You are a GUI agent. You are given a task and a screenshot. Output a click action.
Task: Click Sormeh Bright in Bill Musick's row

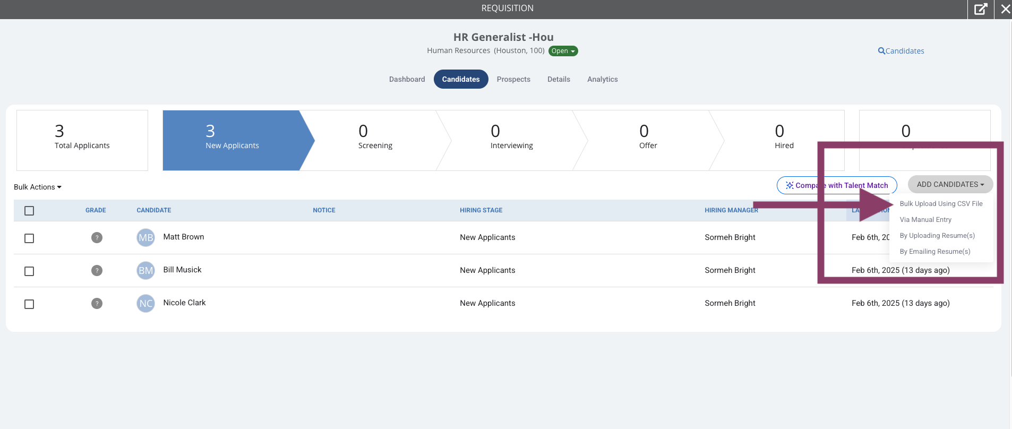click(730, 270)
